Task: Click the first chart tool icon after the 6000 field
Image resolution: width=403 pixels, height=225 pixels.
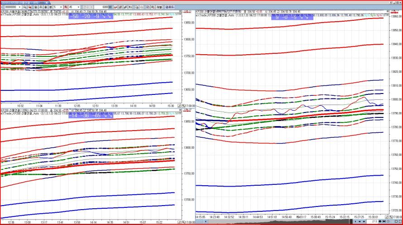Action: pyautogui.click(x=115, y=7)
